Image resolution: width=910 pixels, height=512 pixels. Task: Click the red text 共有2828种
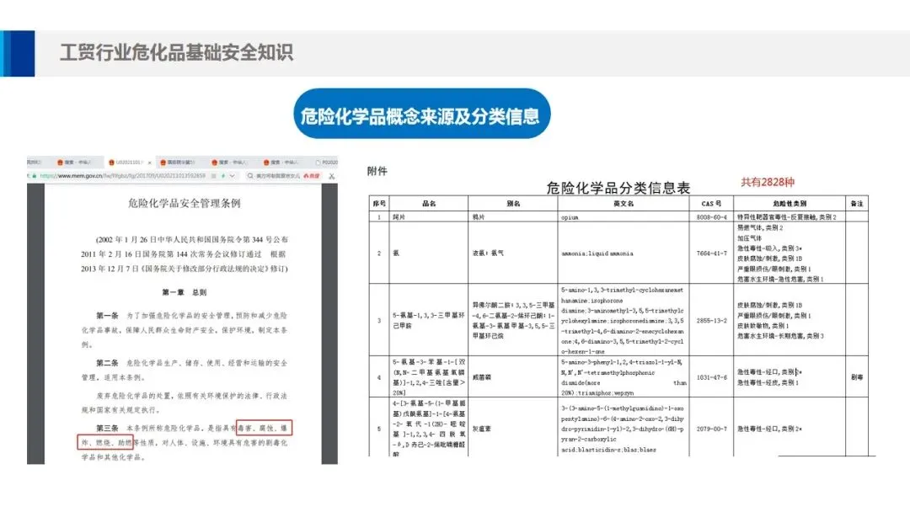(x=768, y=182)
